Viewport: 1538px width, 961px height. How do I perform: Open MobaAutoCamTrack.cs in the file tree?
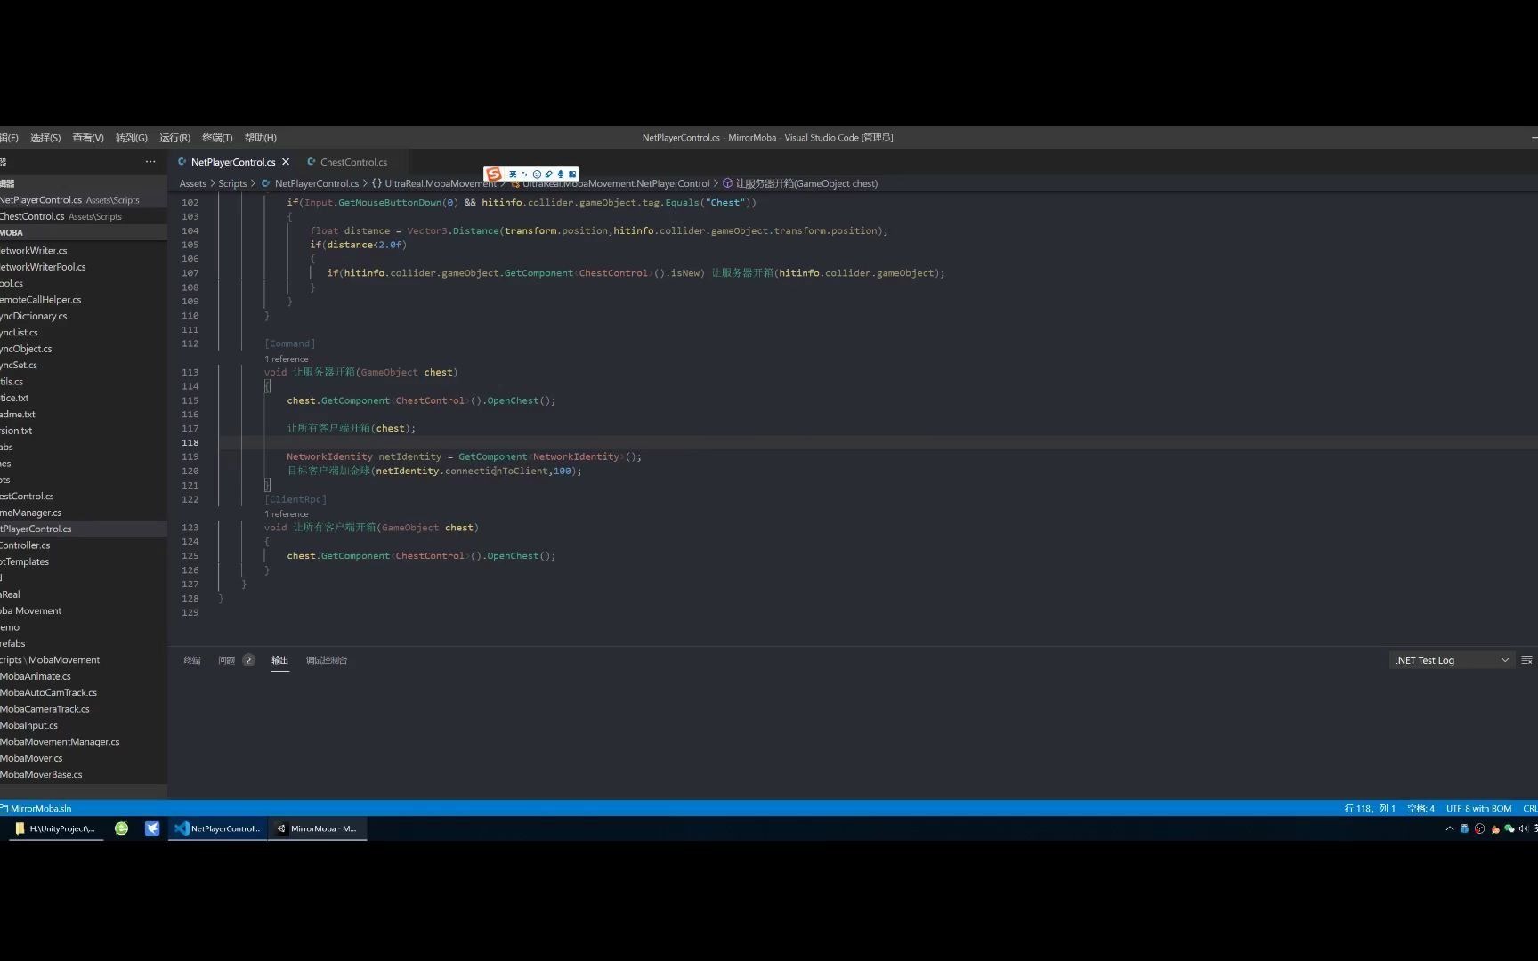point(84,692)
